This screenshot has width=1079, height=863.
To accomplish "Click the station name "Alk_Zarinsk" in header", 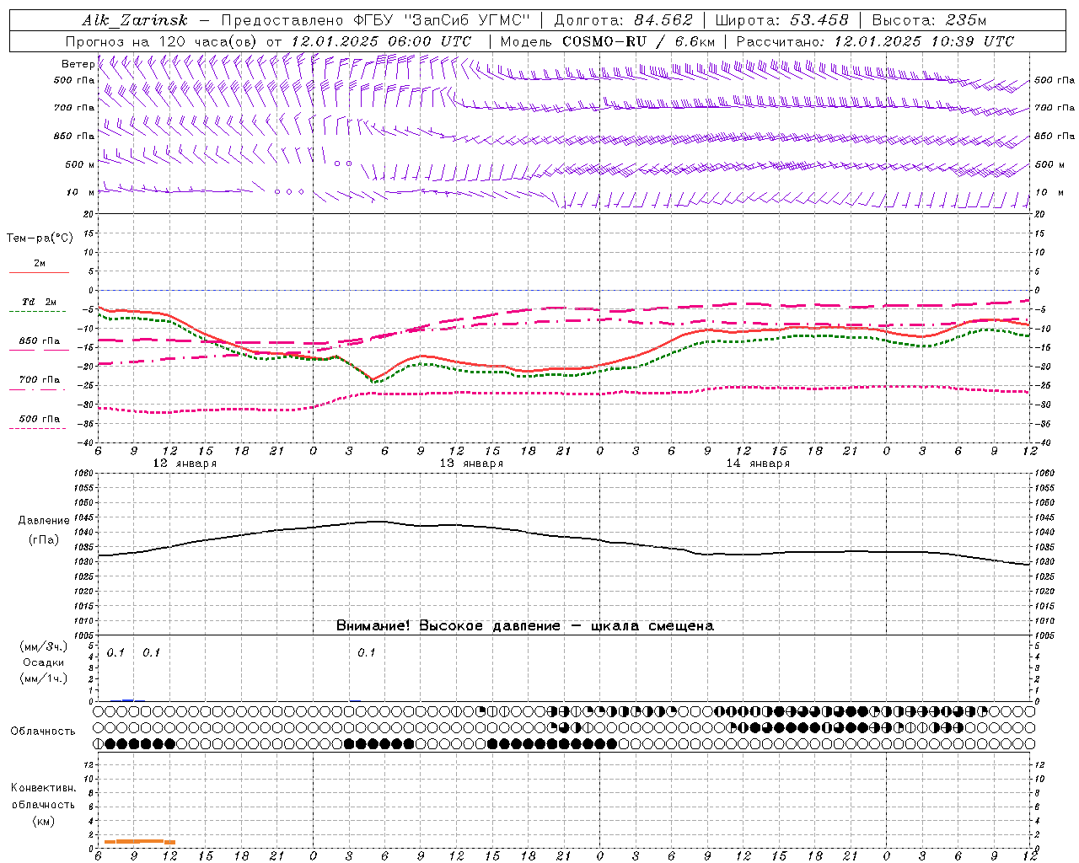I will (134, 20).
